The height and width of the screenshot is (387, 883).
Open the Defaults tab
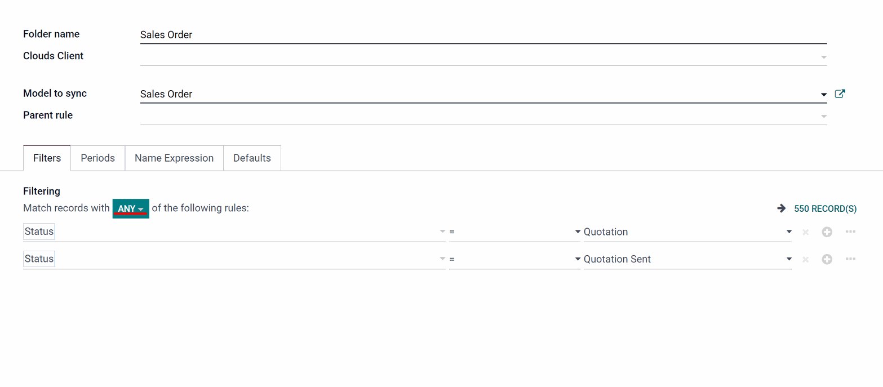pyautogui.click(x=252, y=158)
